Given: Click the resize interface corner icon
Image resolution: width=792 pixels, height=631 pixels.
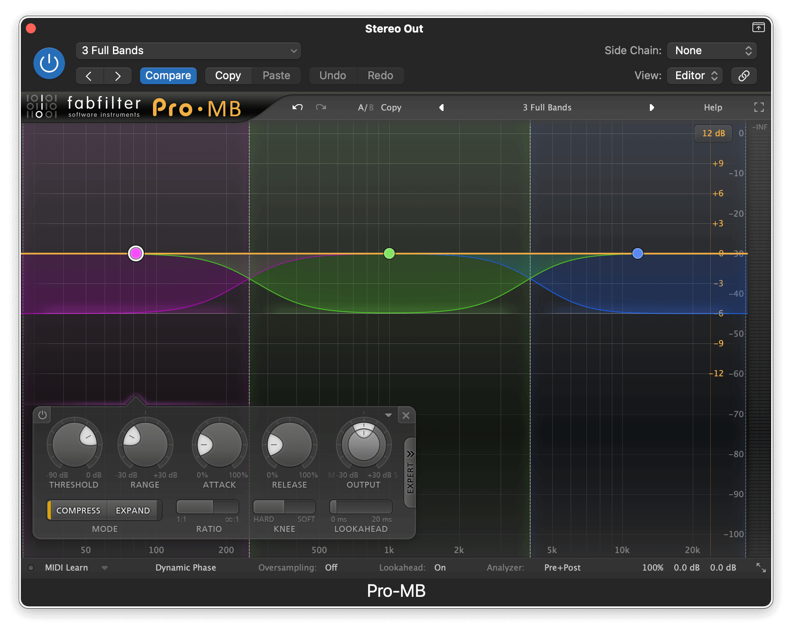Looking at the screenshot, I should [761, 568].
